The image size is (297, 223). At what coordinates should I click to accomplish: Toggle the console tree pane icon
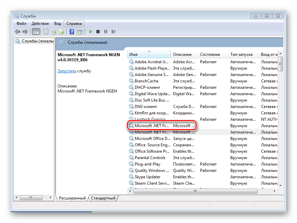pos(36,32)
